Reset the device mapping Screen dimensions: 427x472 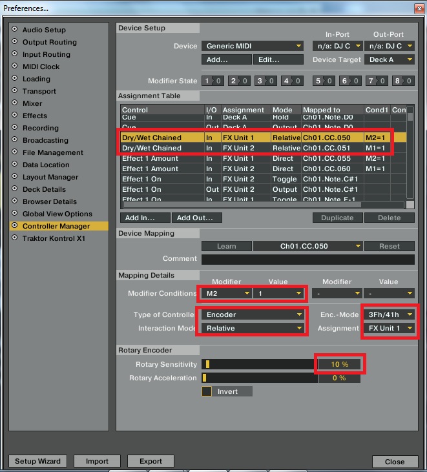390,246
